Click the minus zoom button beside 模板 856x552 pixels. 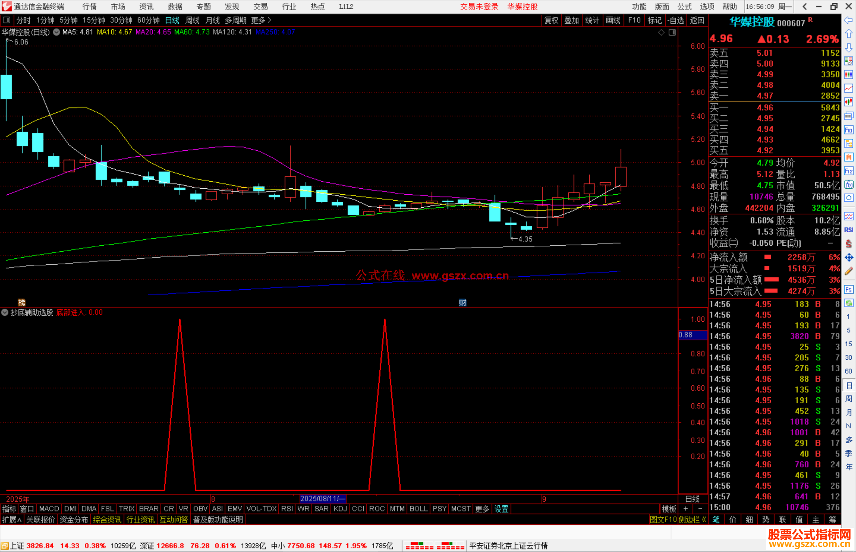click(x=700, y=509)
